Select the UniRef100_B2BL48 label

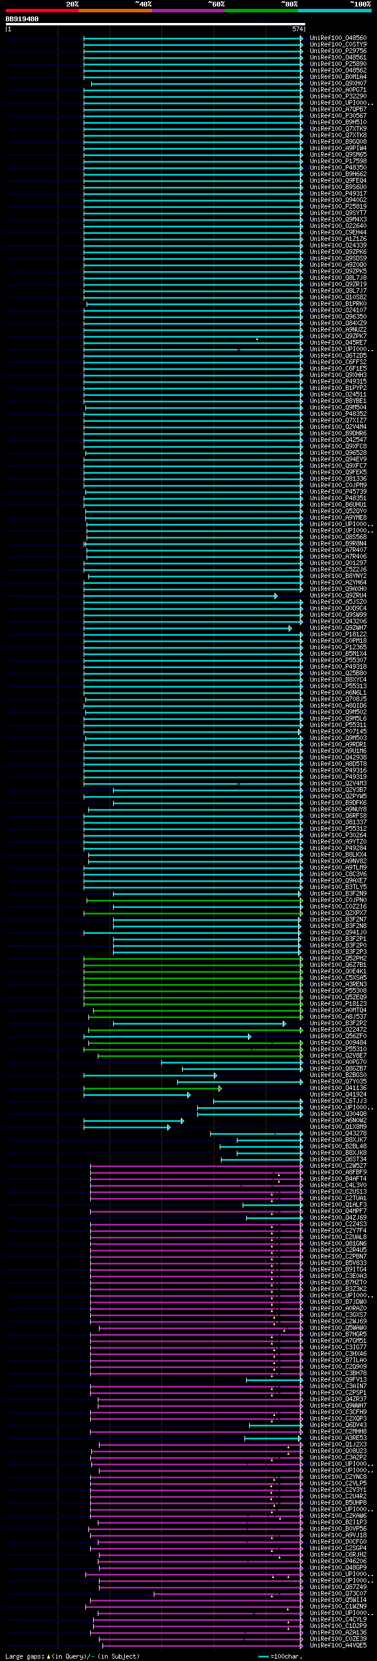pos(338,1147)
